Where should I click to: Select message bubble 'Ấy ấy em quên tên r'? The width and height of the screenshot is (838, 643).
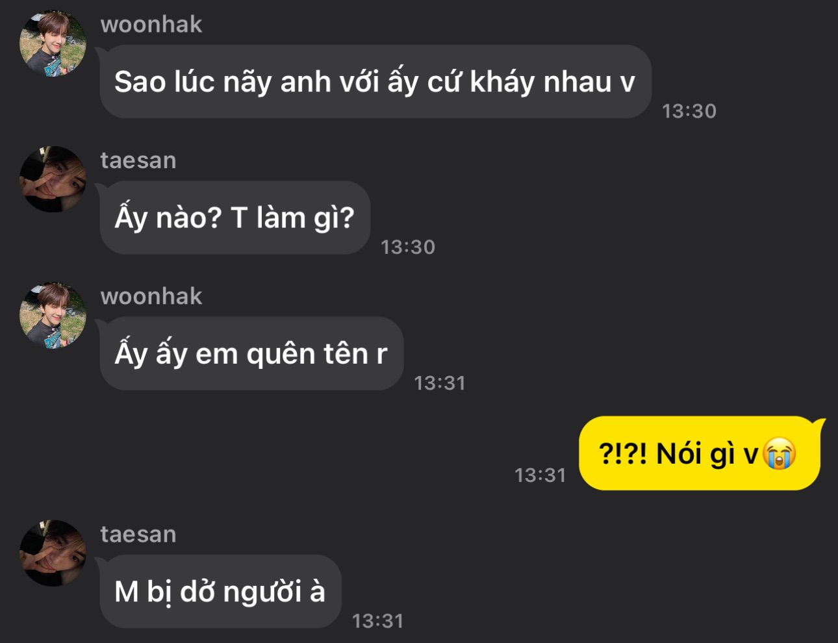[251, 354]
